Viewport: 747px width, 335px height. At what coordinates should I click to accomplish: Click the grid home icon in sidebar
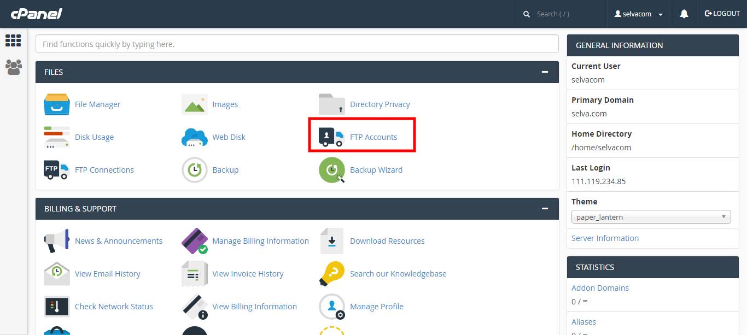(x=13, y=40)
